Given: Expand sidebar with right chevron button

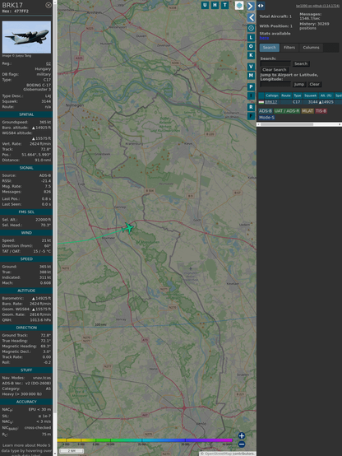Looking at the screenshot, I should (251, 6).
